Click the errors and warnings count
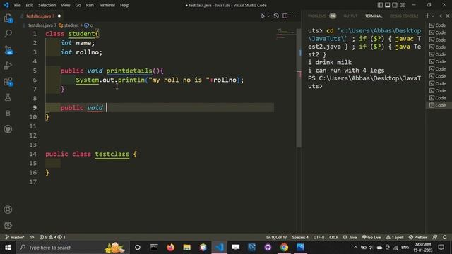Viewport: 452px width, 254px height. 52,237
